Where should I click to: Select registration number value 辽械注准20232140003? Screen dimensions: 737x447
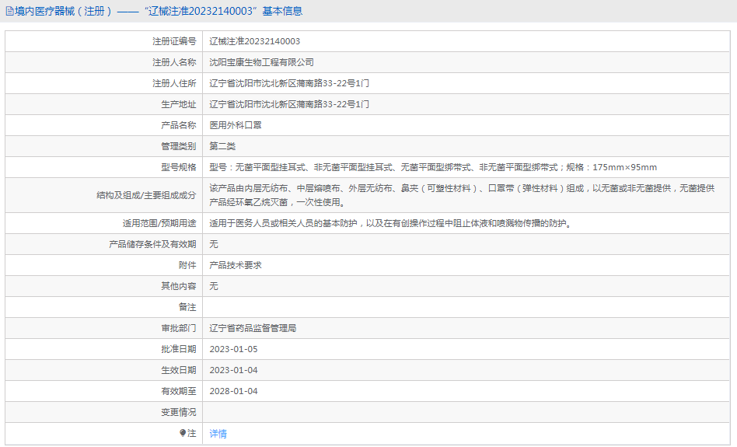coord(254,41)
